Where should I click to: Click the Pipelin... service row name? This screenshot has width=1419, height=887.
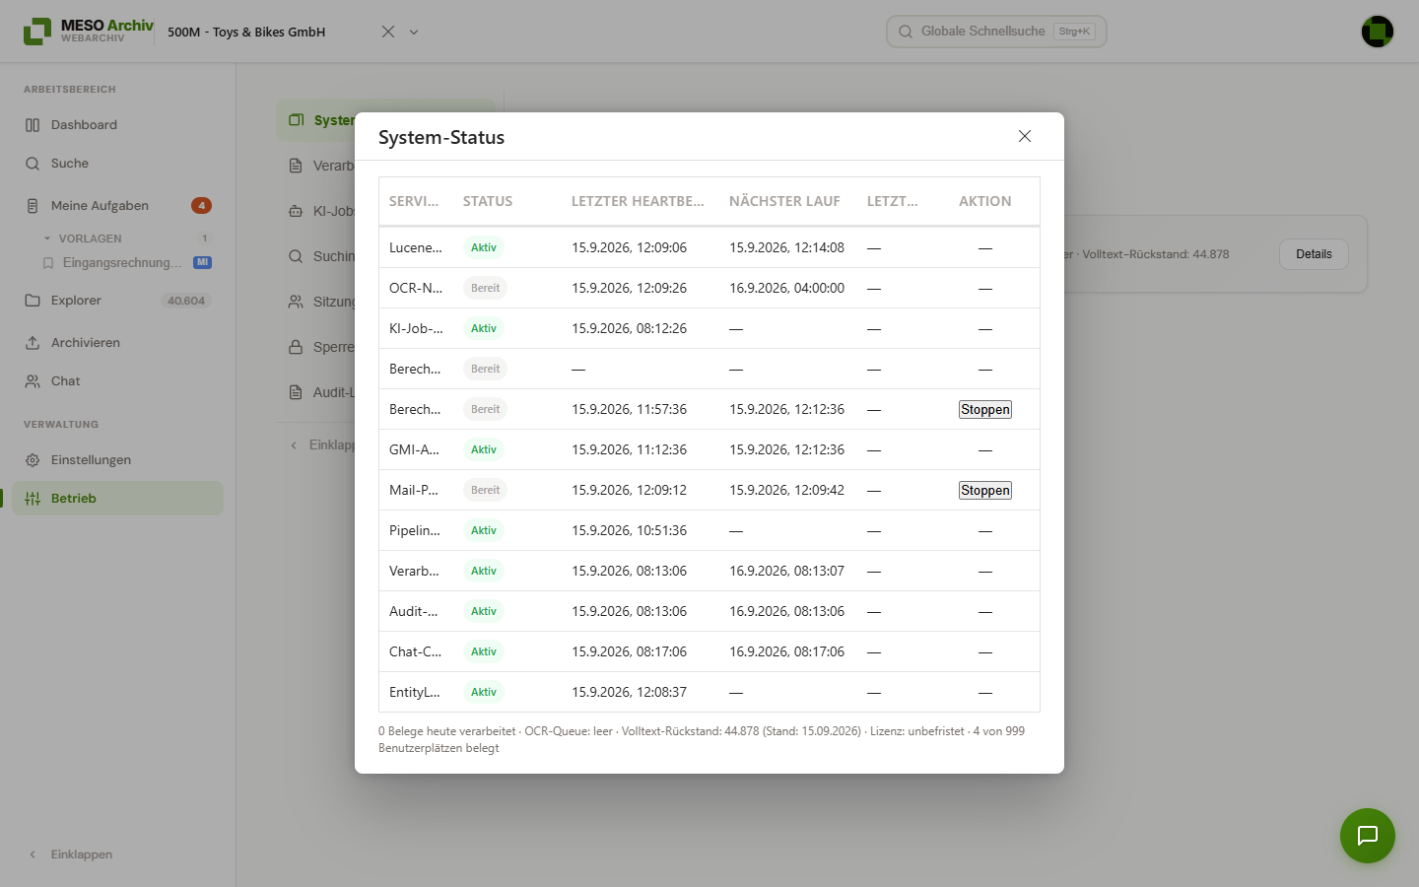[415, 530]
